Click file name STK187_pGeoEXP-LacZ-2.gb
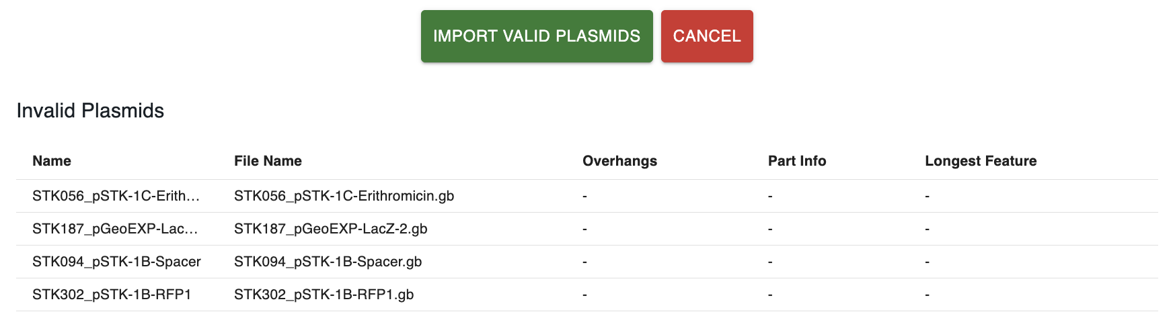 tap(330, 229)
